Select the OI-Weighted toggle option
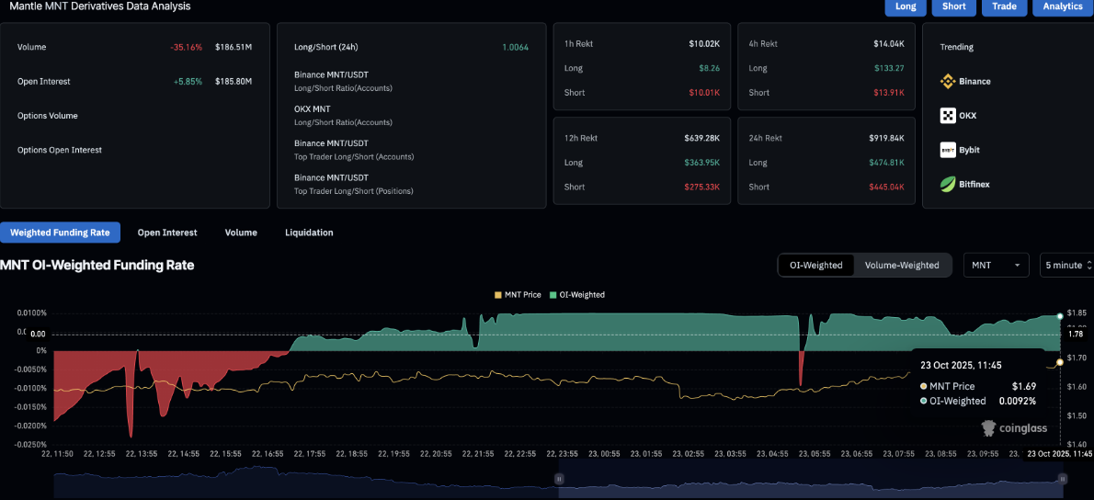This screenshot has width=1094, height=500. [x=815, y=265]
